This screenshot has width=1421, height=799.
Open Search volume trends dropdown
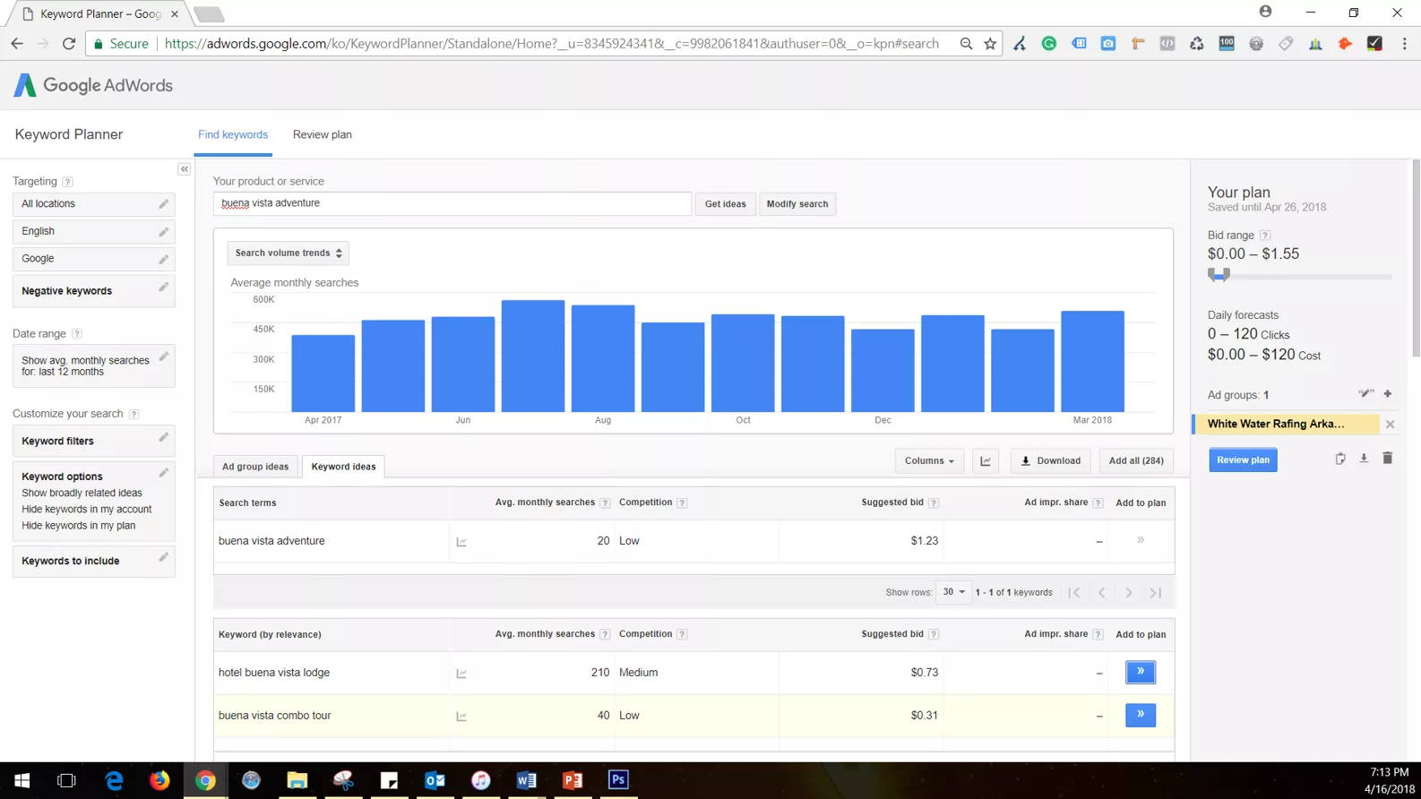pyautogui.click(x=288, y=253)
